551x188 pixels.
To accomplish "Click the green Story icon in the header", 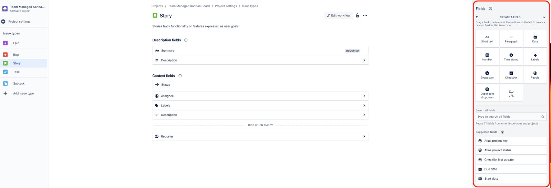I will click(155, 15).
